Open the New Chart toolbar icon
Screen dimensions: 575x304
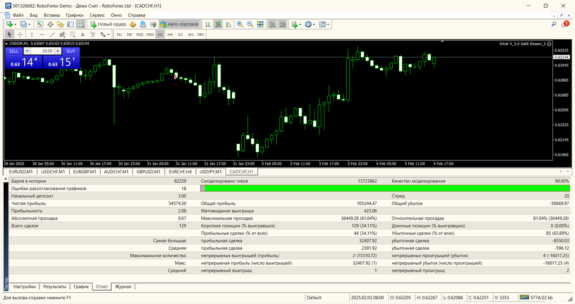(9, 24)
